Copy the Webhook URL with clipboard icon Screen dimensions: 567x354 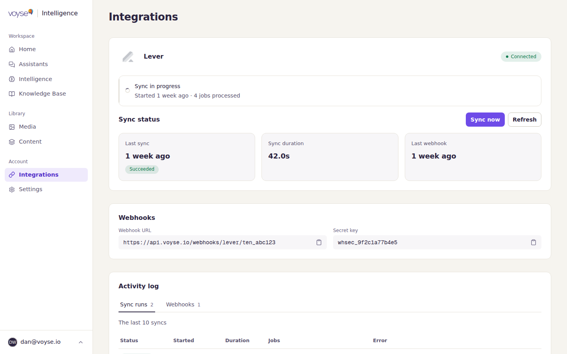coord(319,242)
